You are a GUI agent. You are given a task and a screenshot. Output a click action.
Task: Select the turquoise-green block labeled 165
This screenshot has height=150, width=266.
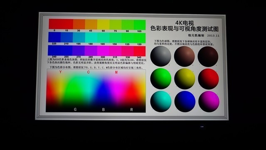pos(103,38)
